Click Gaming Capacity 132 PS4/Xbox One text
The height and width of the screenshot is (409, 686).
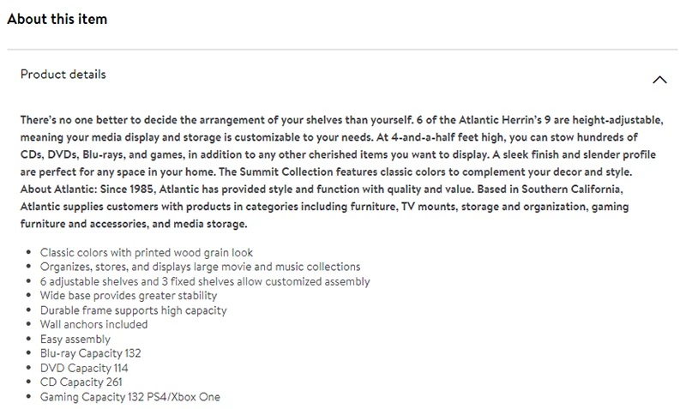point(130,397)
